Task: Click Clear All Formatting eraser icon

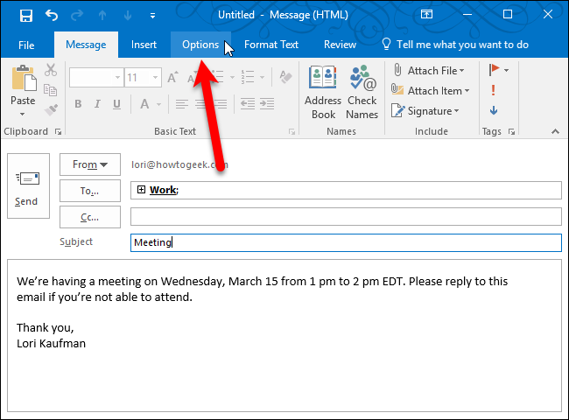Action: coord(285,77)
